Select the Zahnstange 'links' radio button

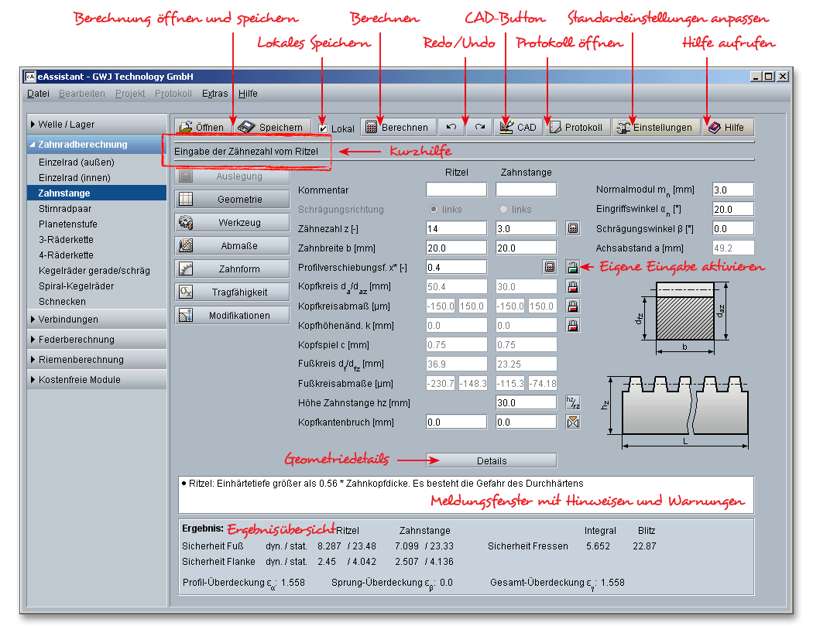[x=503, y=210]
